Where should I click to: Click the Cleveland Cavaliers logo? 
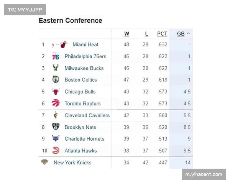tap(56, 115)
